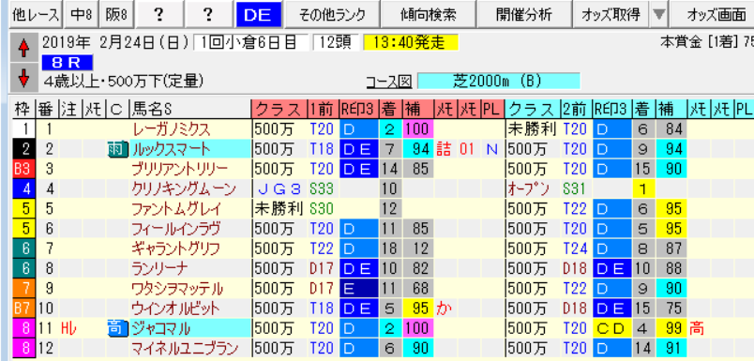Switch to 阪8 race tab
Viewport: 754px width, 361px height.
(x=117, y=15)
